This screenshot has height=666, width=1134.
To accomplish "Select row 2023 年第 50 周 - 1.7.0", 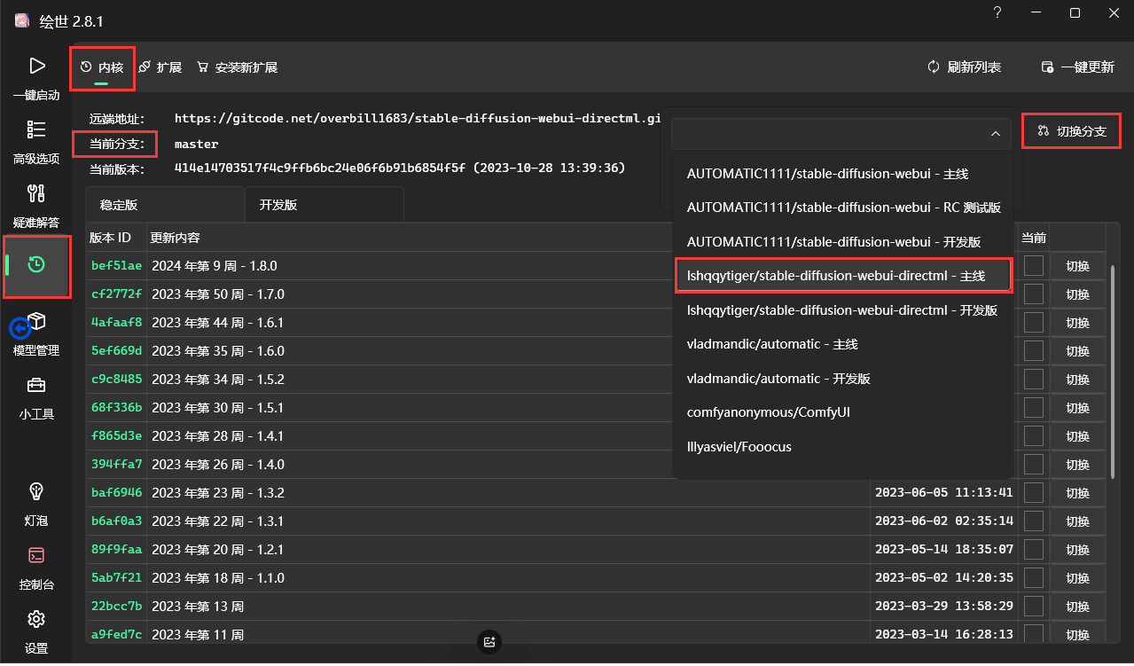I will point(218,294).
